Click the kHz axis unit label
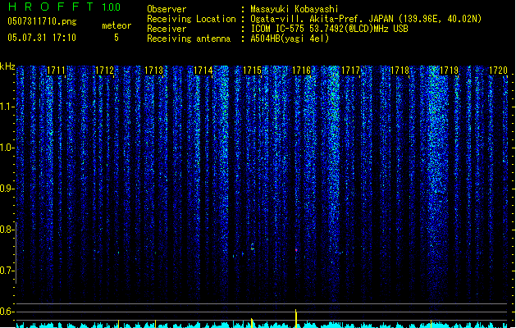The width and height of the screenshot is (516, 328). point(7,66)
